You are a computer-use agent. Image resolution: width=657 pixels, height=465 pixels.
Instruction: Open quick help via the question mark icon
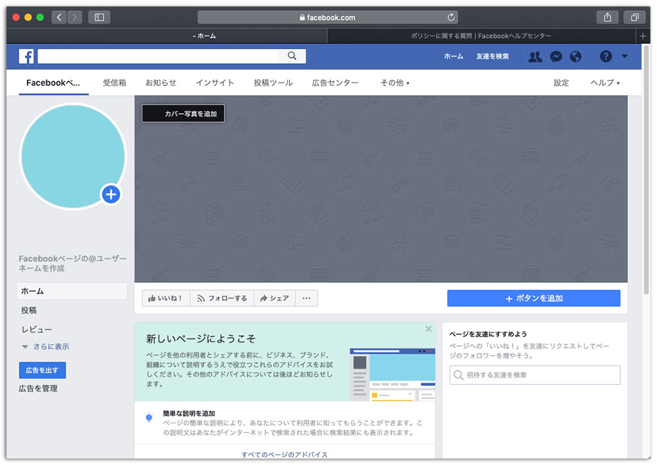(x=605, y=57)
